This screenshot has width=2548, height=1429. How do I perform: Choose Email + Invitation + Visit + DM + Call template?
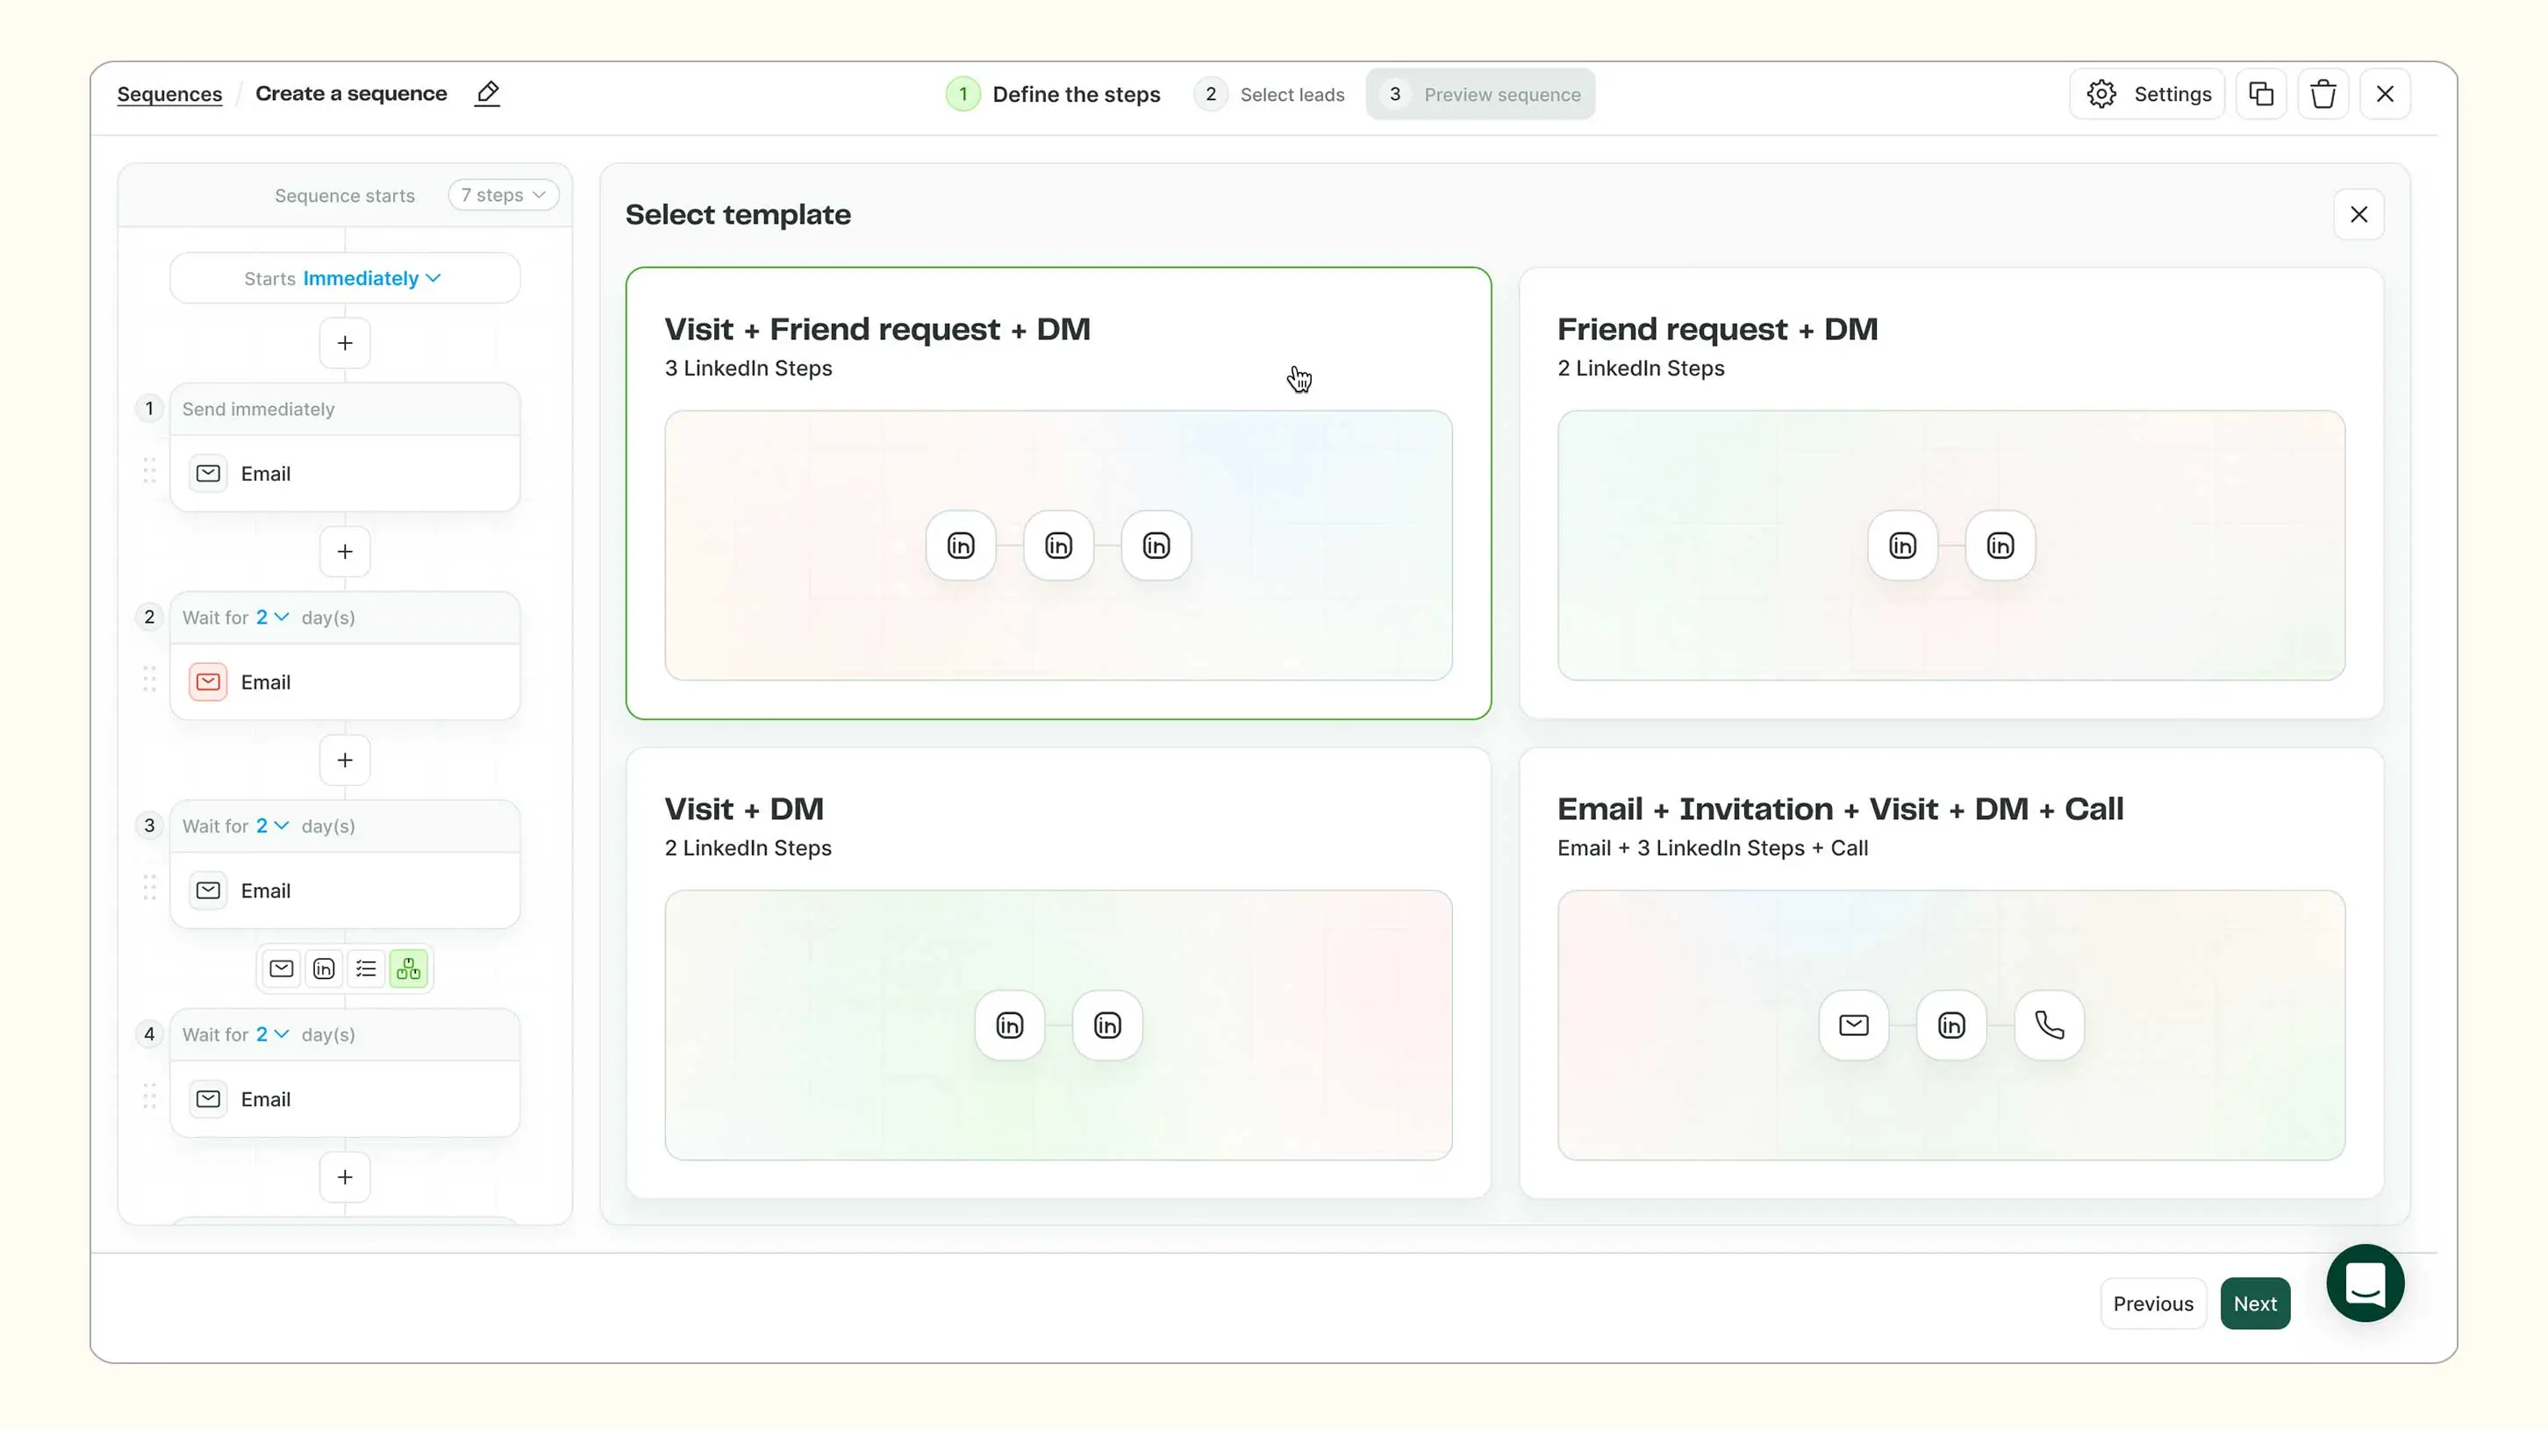1950,972
